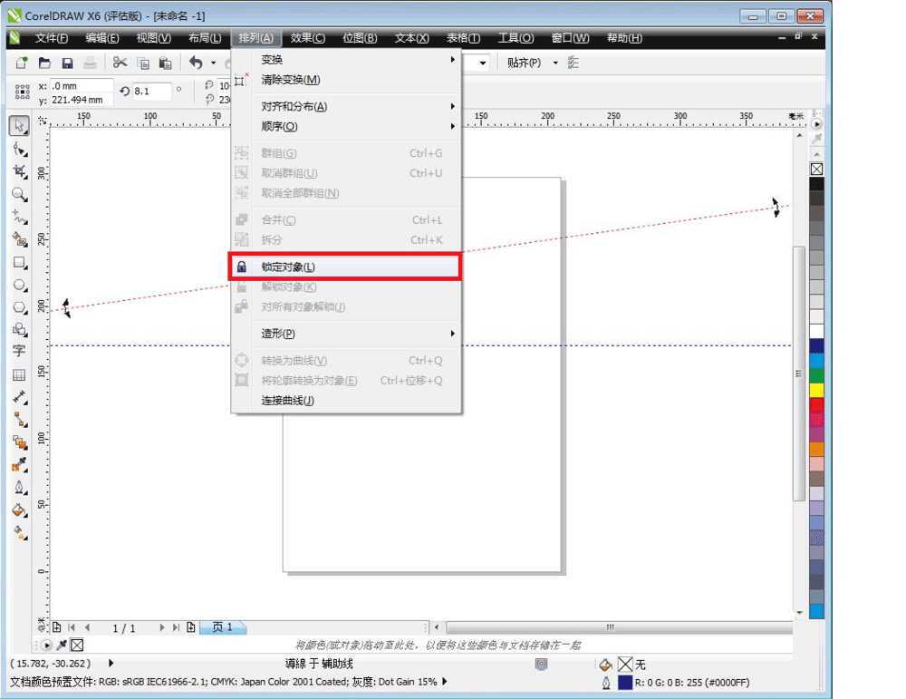This screenshot has width=906, height=699.
Task: Activate the Text tool (字)
Action: point(19,351)
